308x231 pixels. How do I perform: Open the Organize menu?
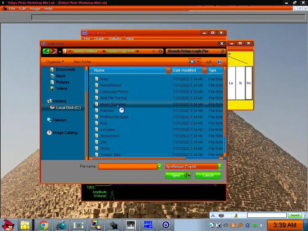pos(55,62)
